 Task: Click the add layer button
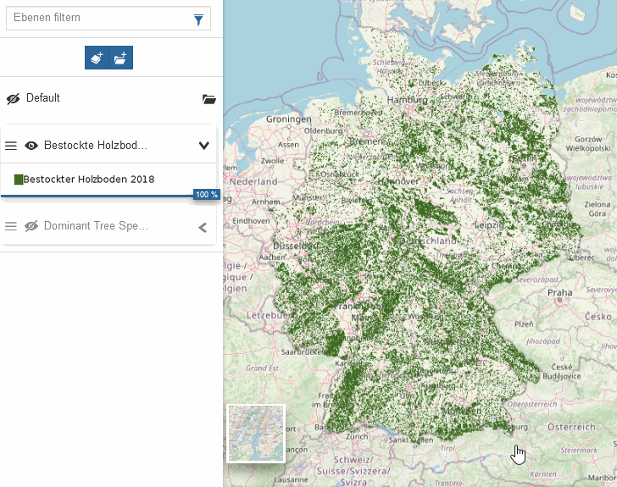(97, 58)
